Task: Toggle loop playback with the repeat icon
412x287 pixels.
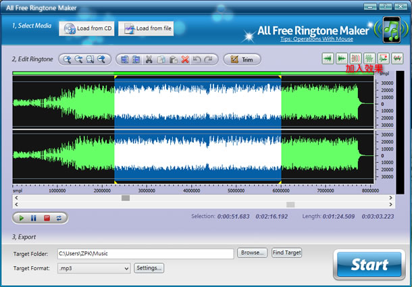Action: [x=59, y=218]
